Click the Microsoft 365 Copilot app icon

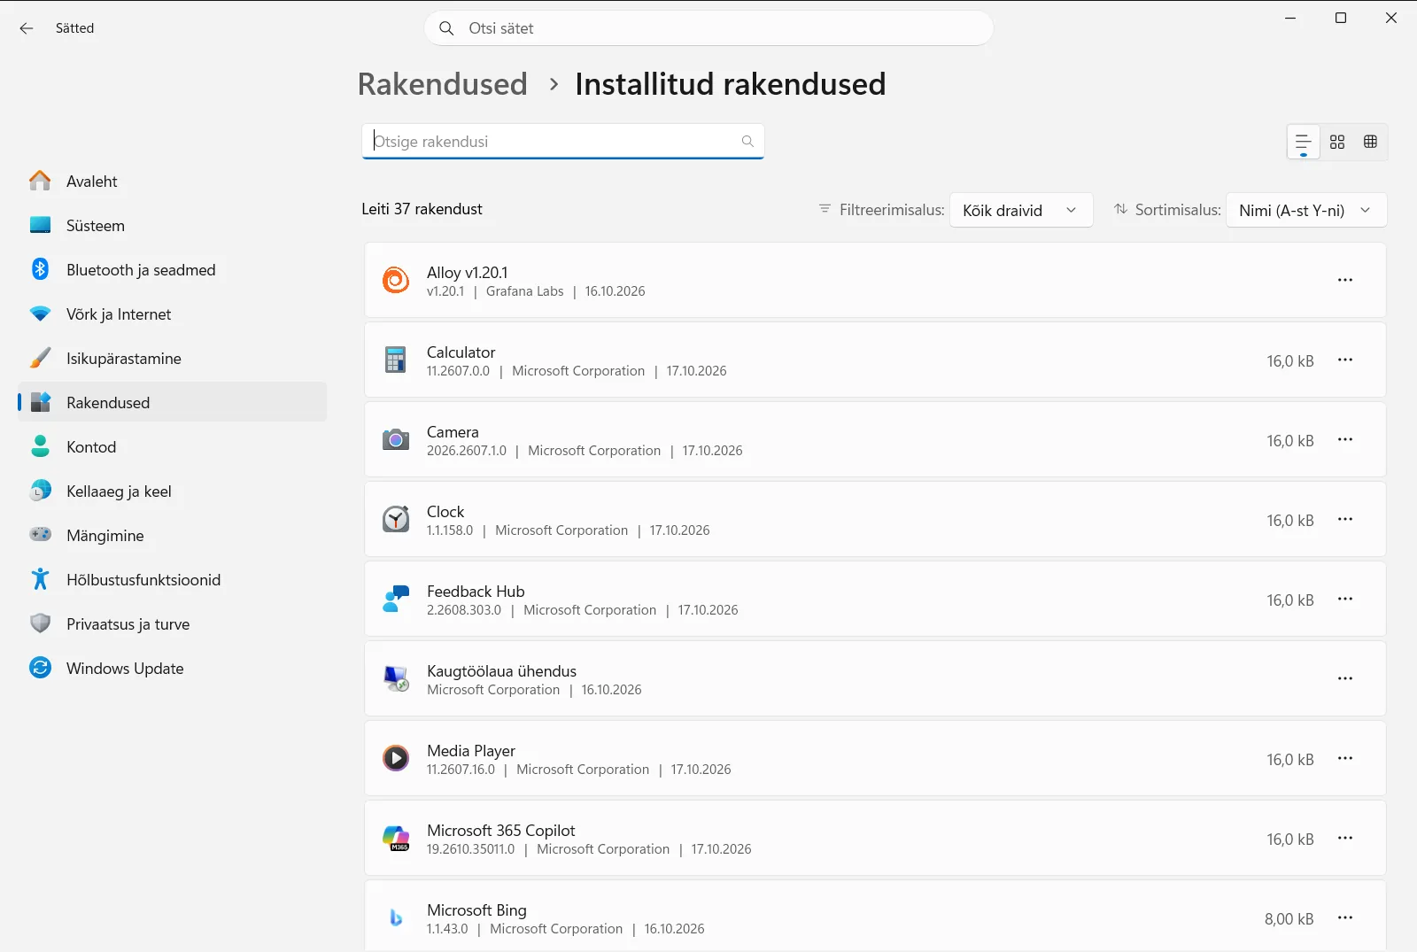396,838
